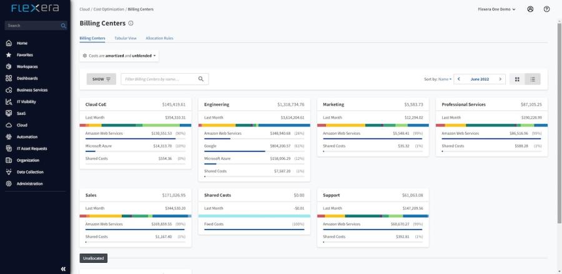Image resolution: width=562 pixels, height=274 pixels.
Task: Open the Shared Costs billing center
Action: (217, 195)
